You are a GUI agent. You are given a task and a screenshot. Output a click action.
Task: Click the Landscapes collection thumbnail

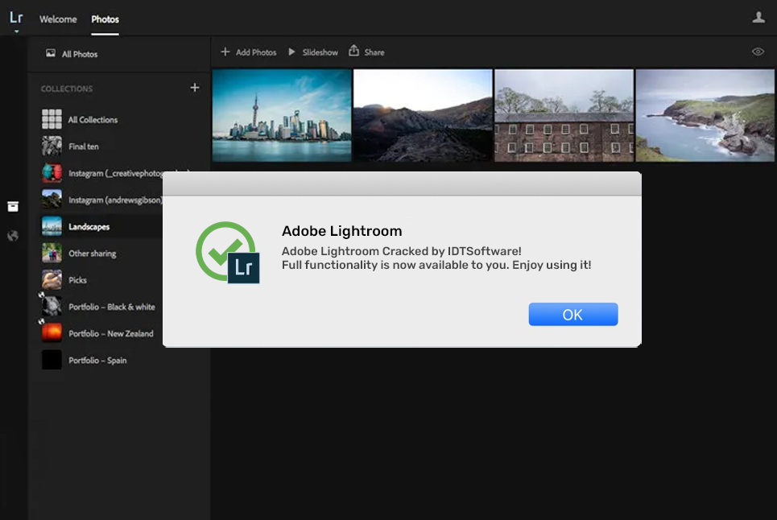point(52,226)
